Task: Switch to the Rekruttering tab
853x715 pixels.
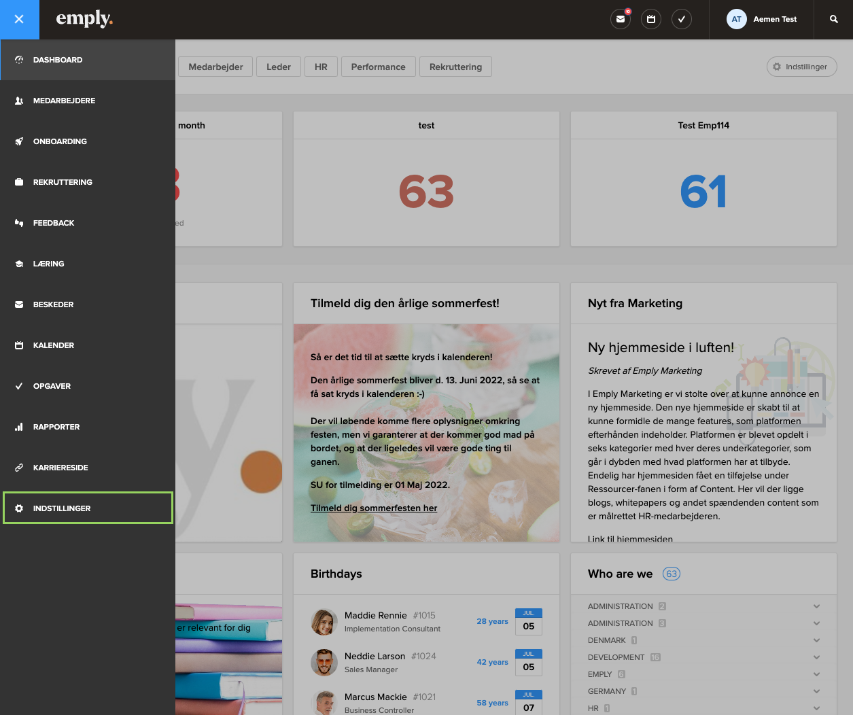Action: 455,67
